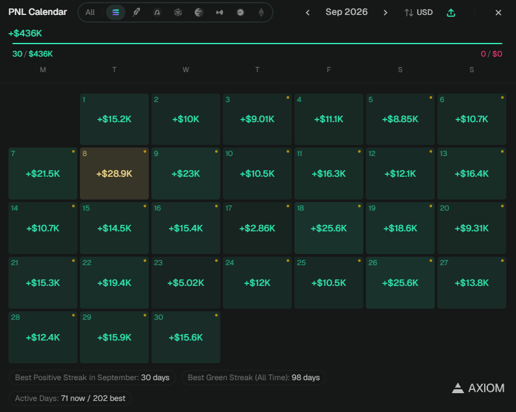
Task: Open day 3 cell showing +$9.01K
Action: pos(257,119)
